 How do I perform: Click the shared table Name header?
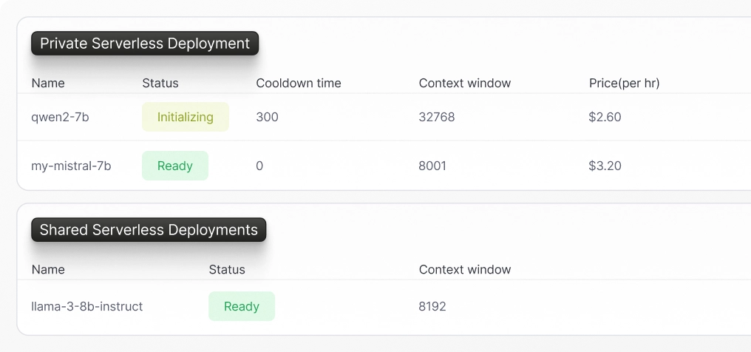pyautogui.click(x=48, y=270)
